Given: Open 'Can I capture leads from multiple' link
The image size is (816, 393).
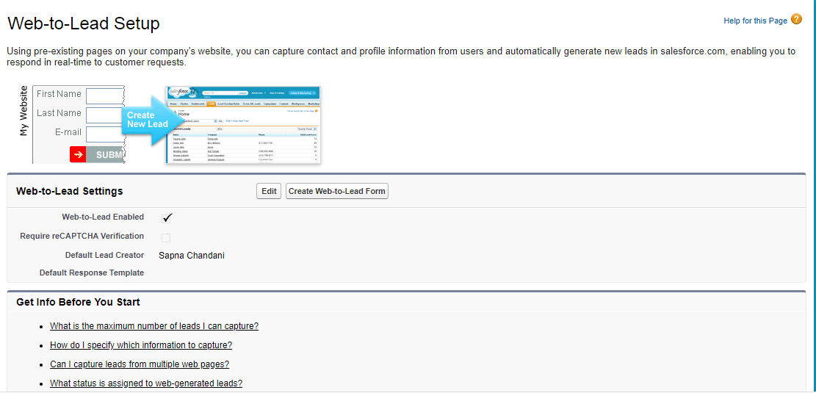Looking at the screenshot, I should coord(140,364).
